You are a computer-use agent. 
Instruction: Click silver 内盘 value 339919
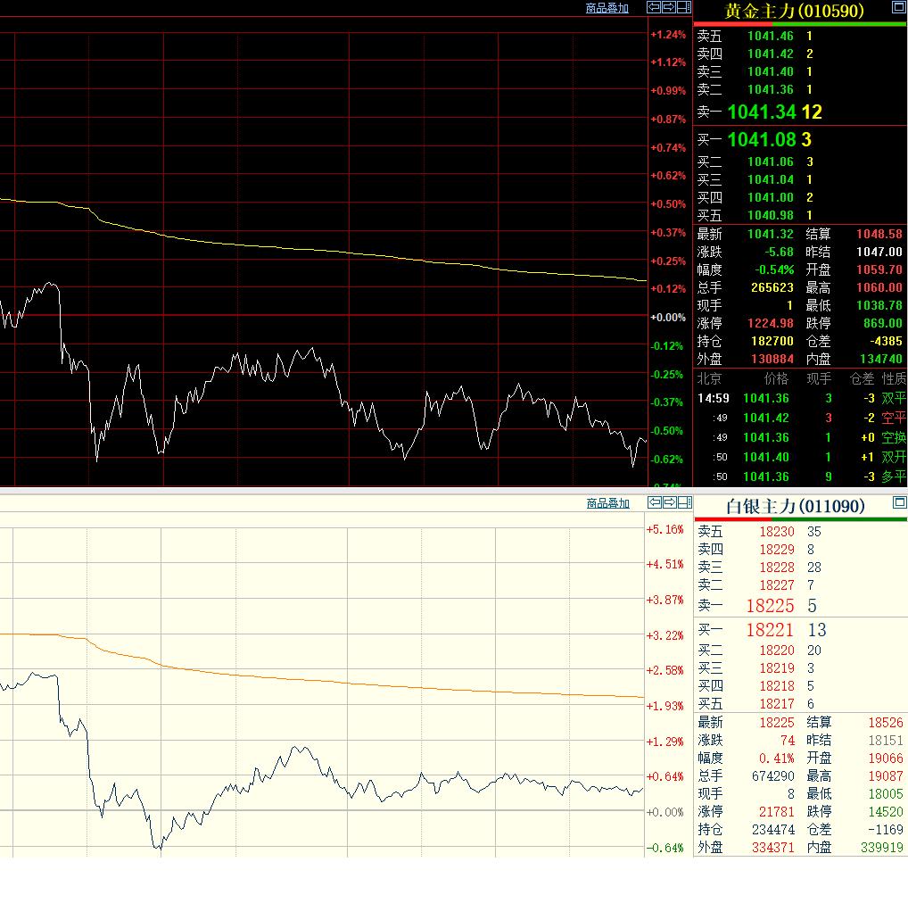(882, 848)
